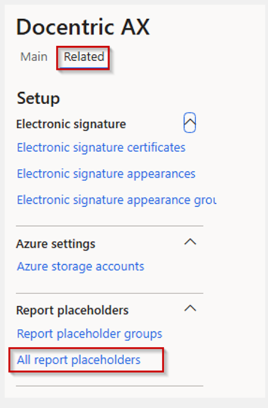Click the Azure settings heading text
Viewport: 268px width, 408px height.
[x=56, y=244]
